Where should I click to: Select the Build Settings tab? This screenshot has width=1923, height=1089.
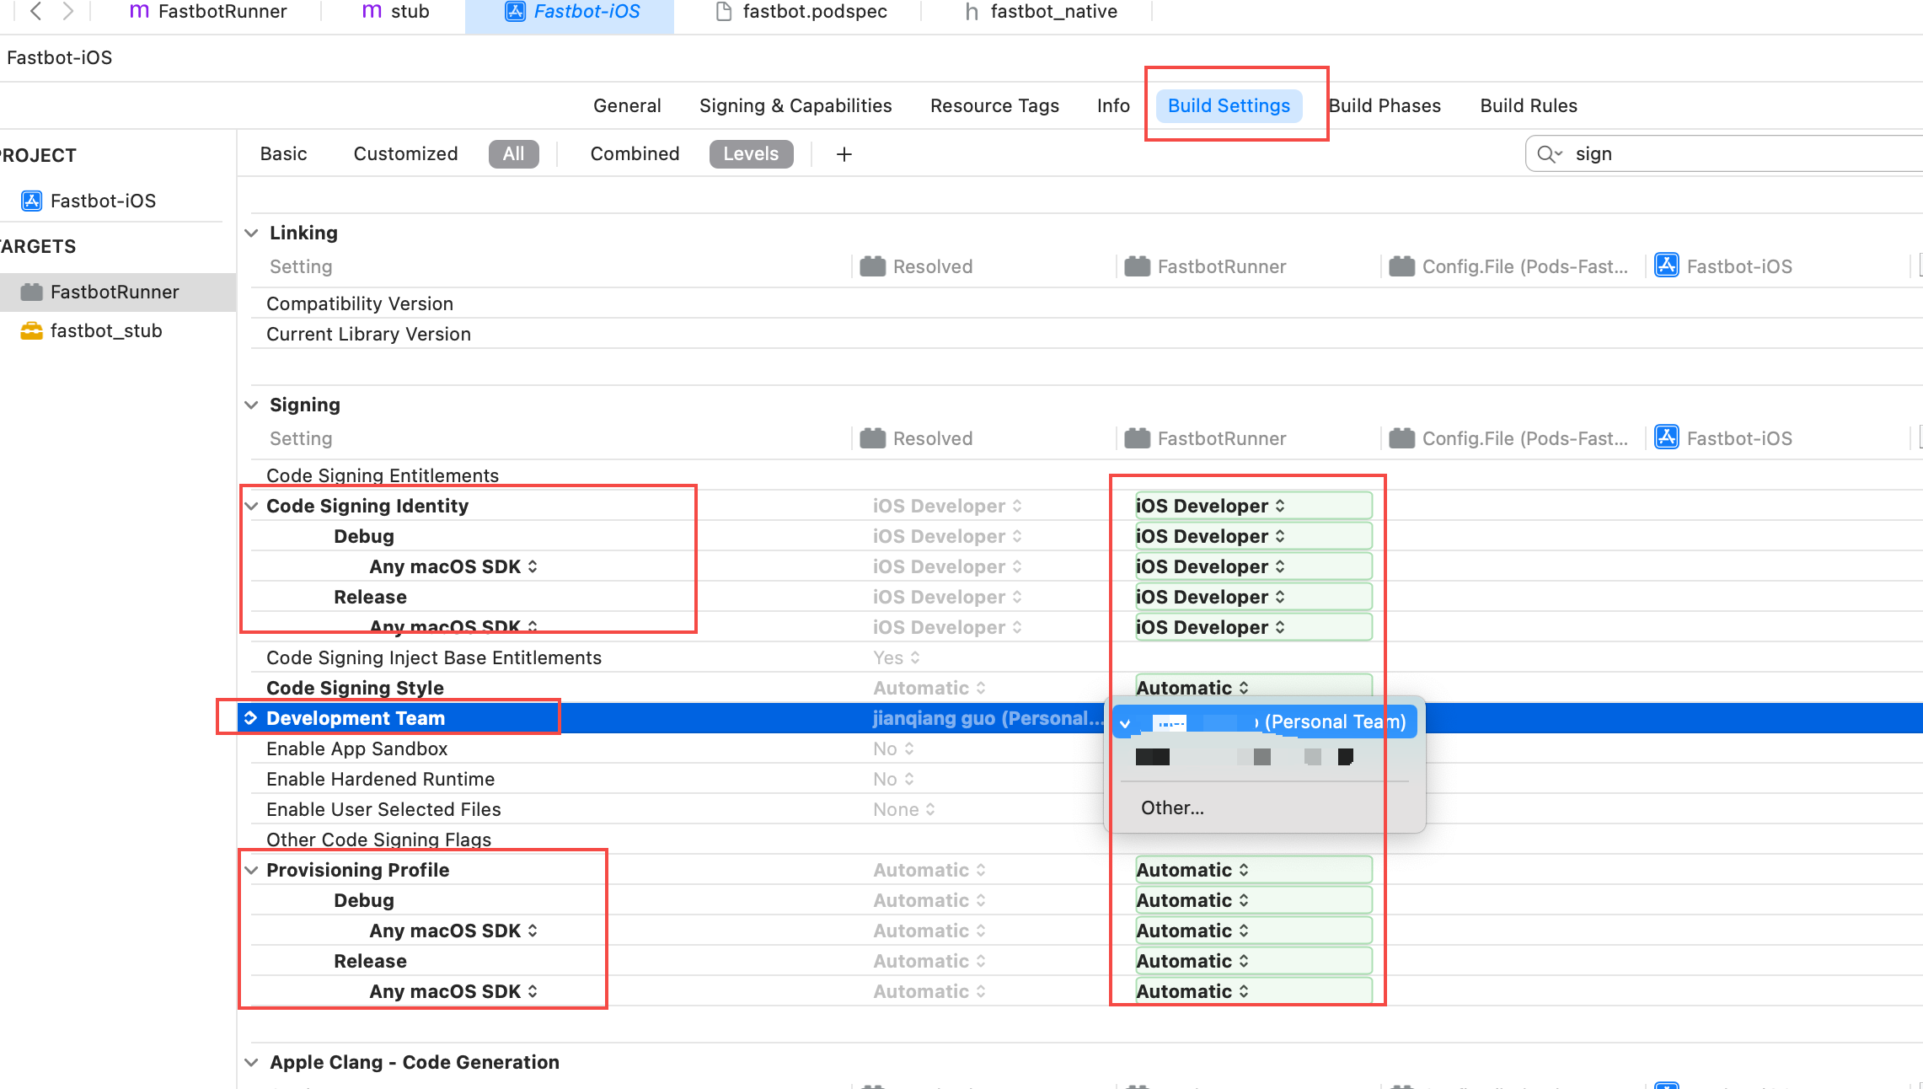tap(1229, 105)
